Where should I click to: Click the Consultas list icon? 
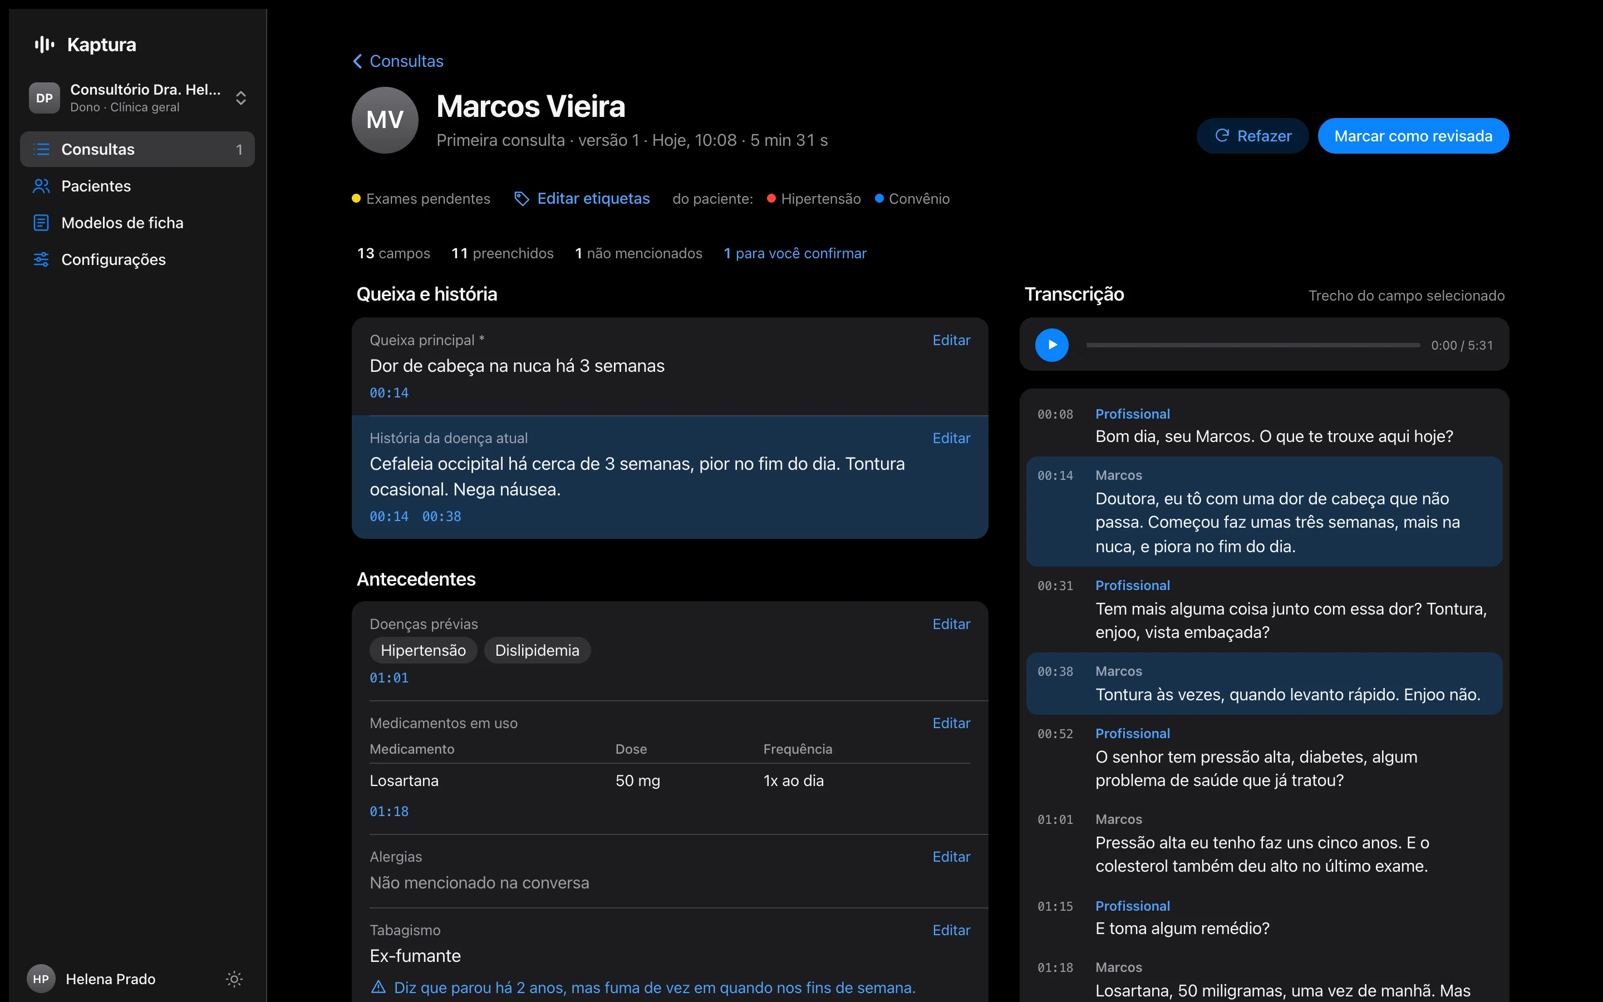point(41,149)
